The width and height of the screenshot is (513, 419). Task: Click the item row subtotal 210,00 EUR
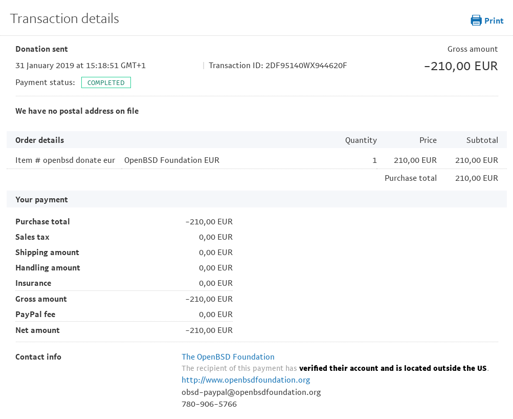pyautogui.click(x=476, y=160)
